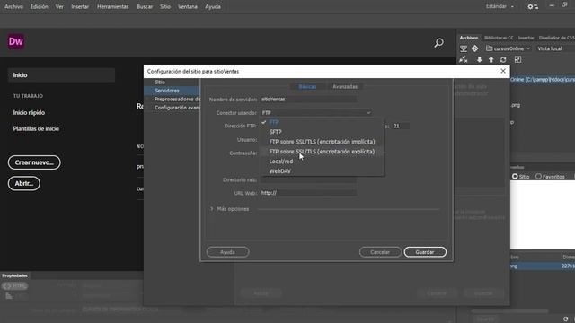The height and width of the screenshot is (323, 575).
Task: Click the Dreamweaver Dw logo
Action: [x=16, y=41]
